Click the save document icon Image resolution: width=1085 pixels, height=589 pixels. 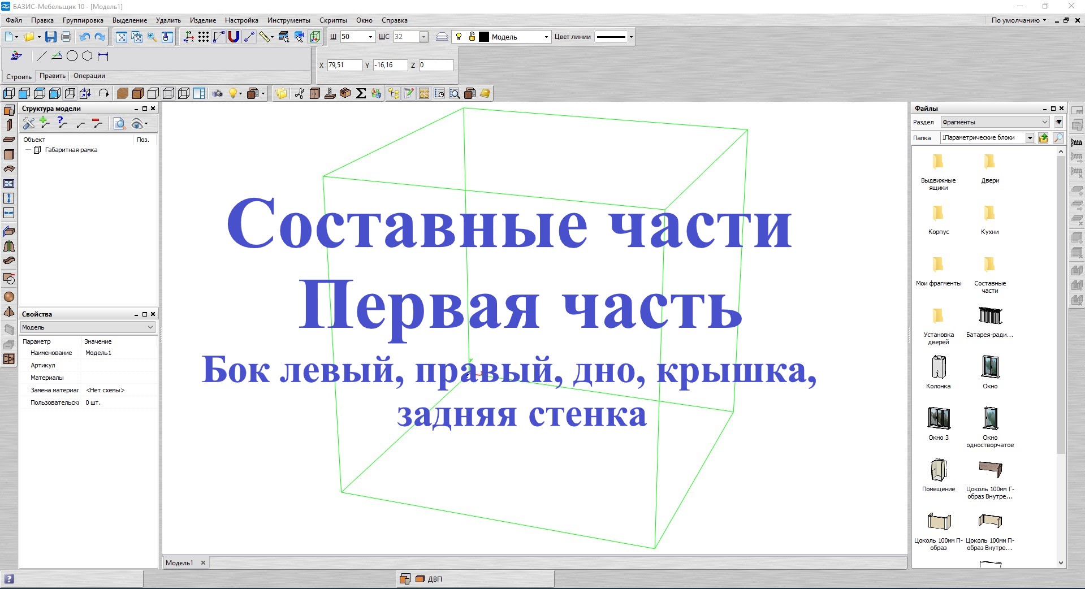(51, 36)
